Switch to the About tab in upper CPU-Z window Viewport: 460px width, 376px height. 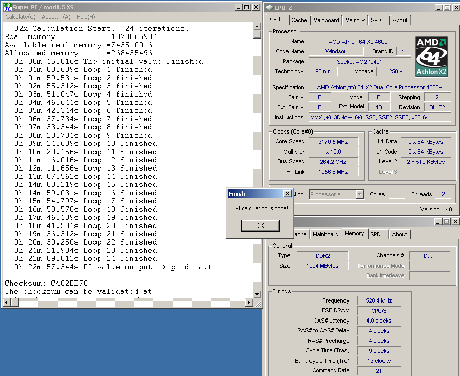click(399, 20)
